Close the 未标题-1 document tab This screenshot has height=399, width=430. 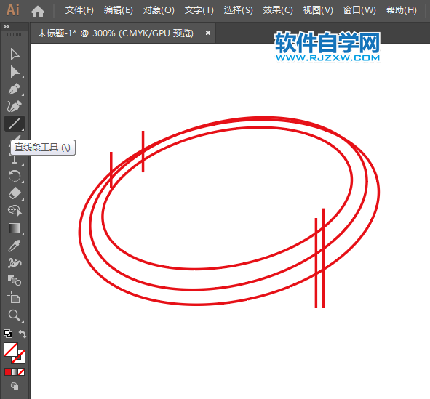[208, 33]
